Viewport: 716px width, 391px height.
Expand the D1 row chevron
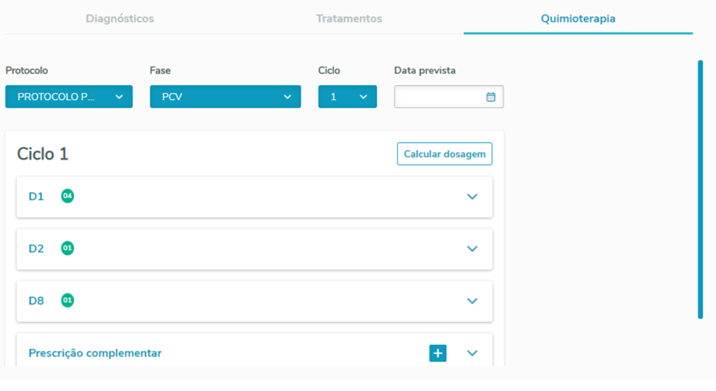(x=472, y=196)
